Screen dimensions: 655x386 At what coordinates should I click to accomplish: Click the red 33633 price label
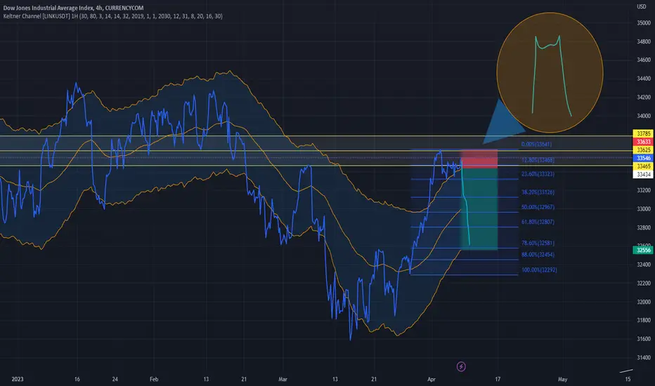click(643, 142)
